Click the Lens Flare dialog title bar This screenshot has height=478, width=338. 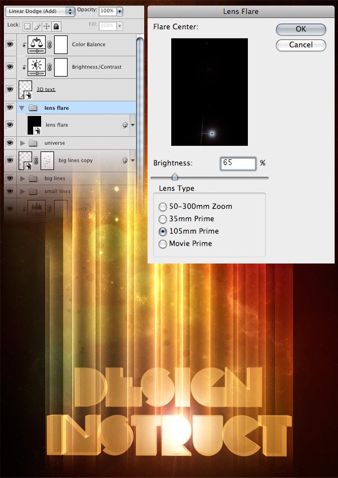(241, 12)
